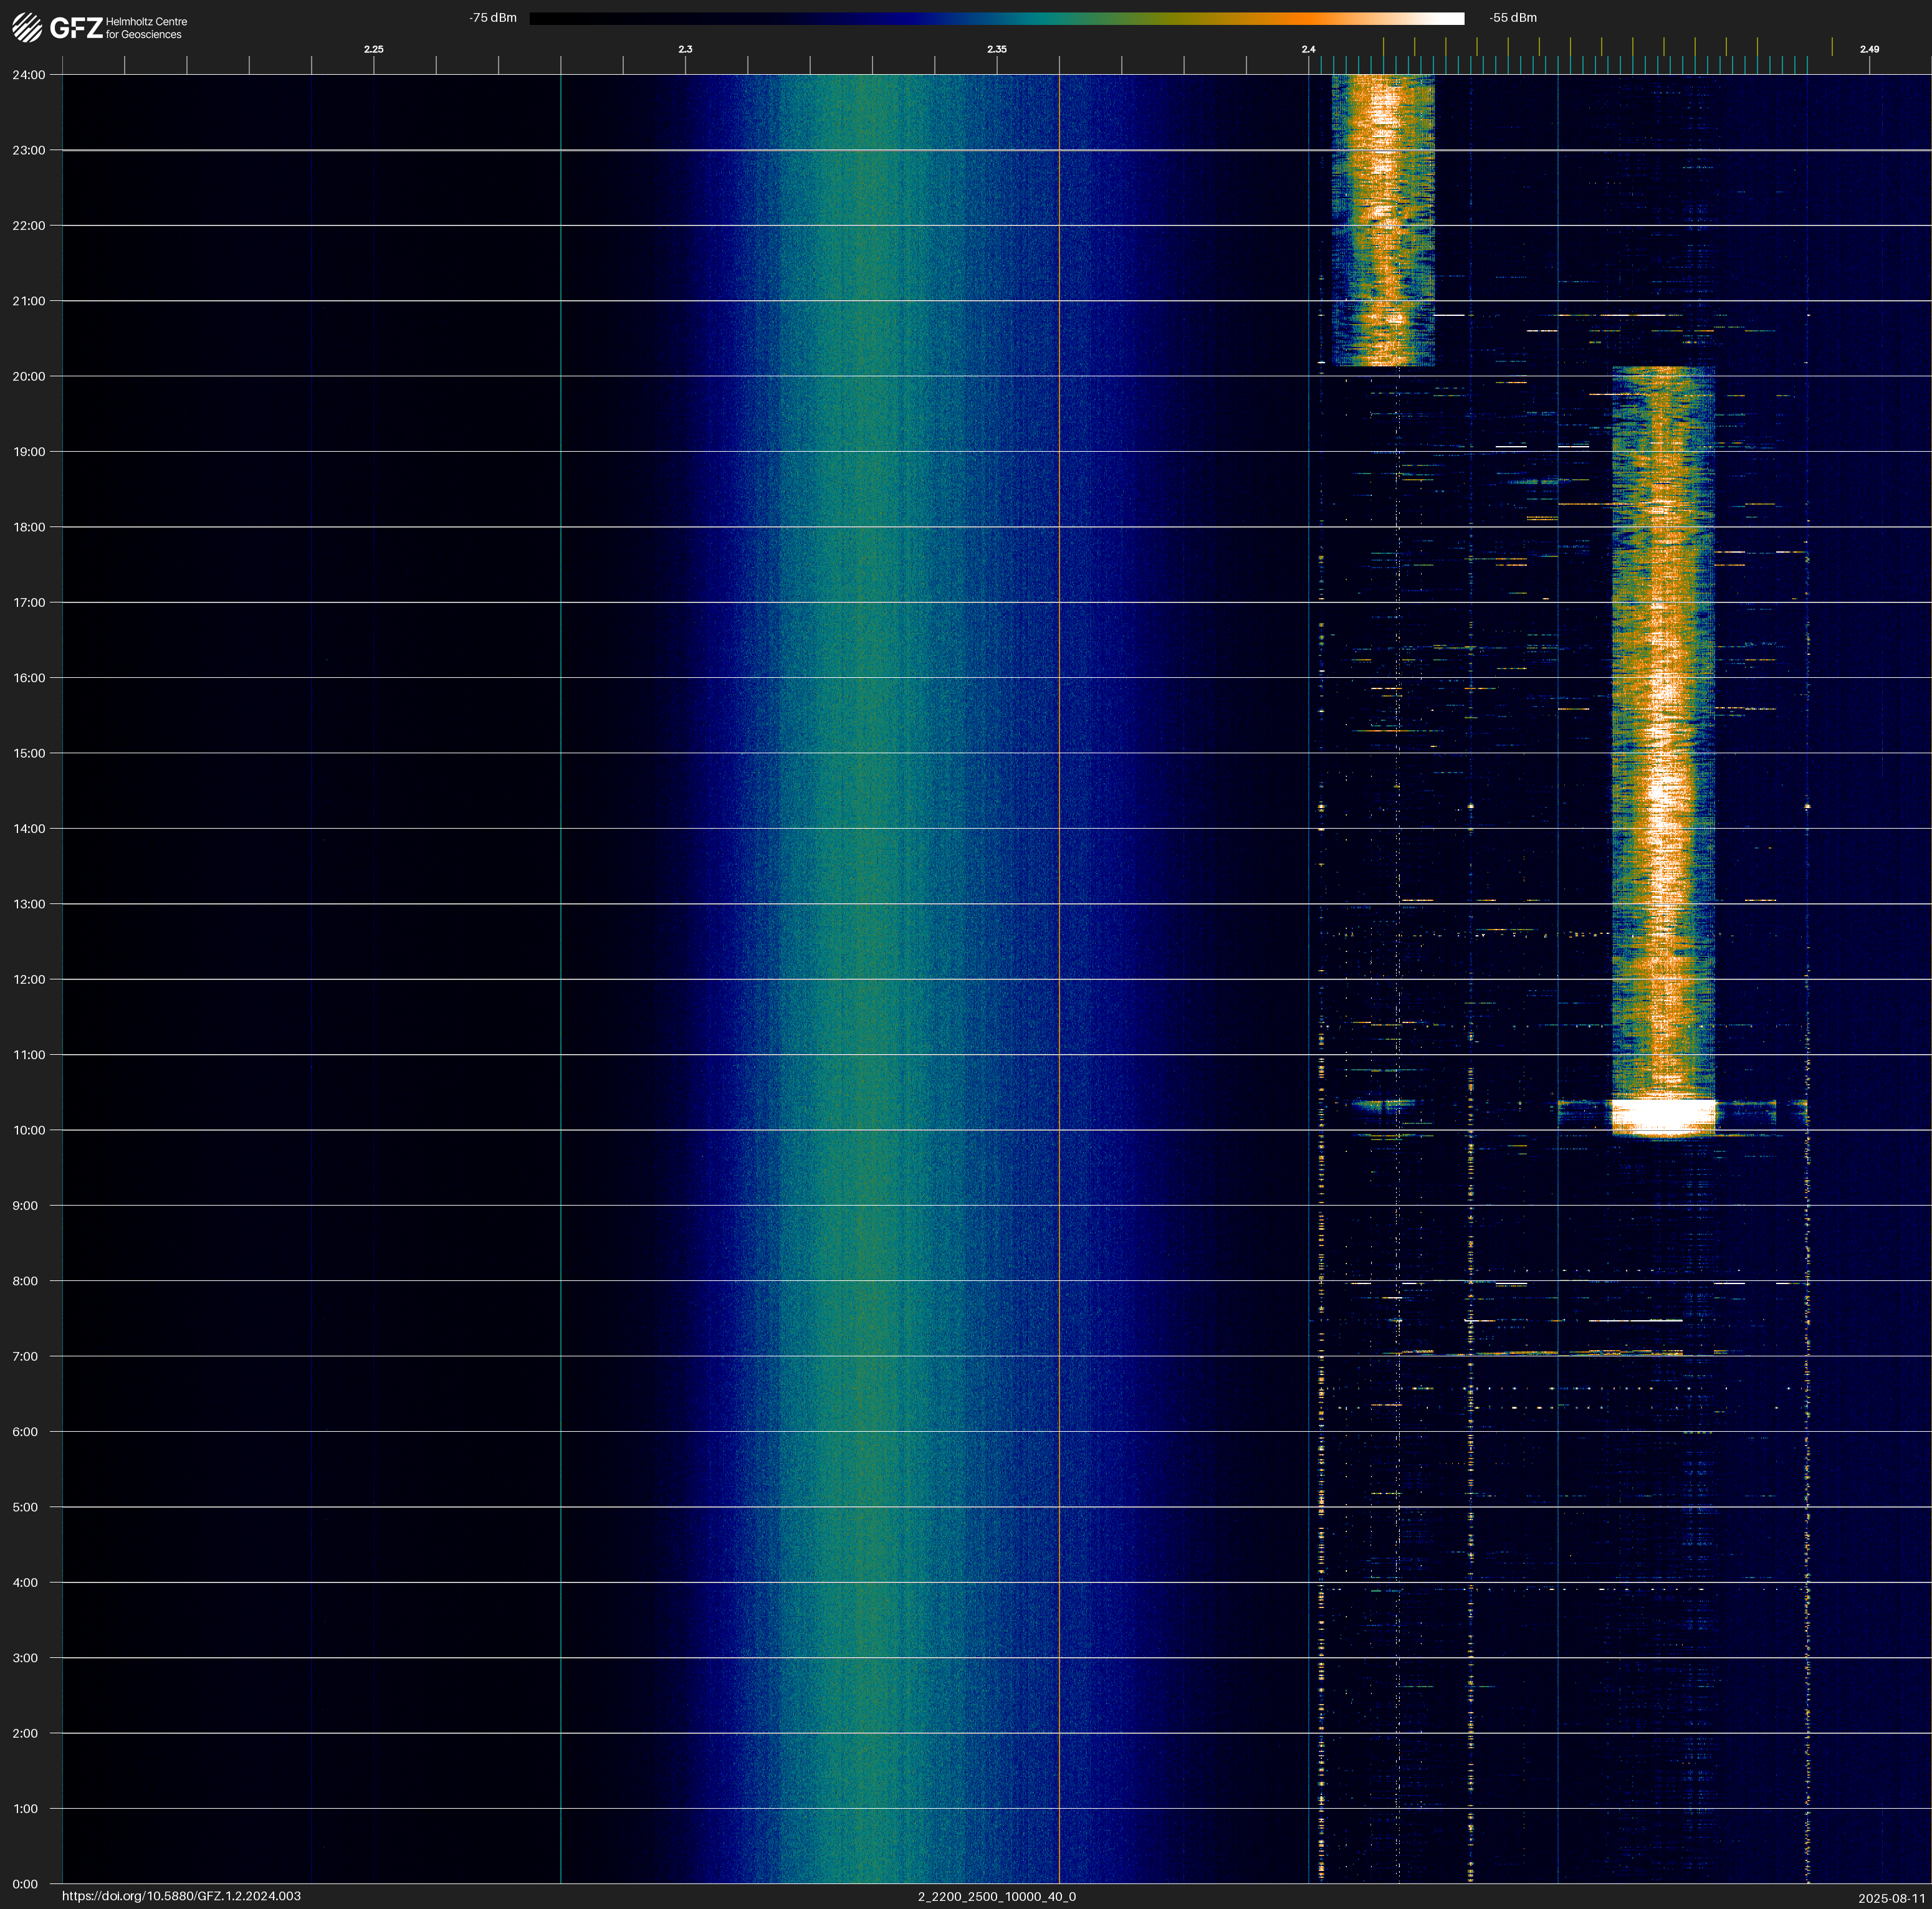Click the GFZ striped globe logo icon

27,27
